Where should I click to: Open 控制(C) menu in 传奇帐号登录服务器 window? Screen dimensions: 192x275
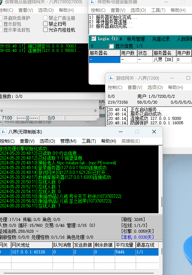(98, 10)
